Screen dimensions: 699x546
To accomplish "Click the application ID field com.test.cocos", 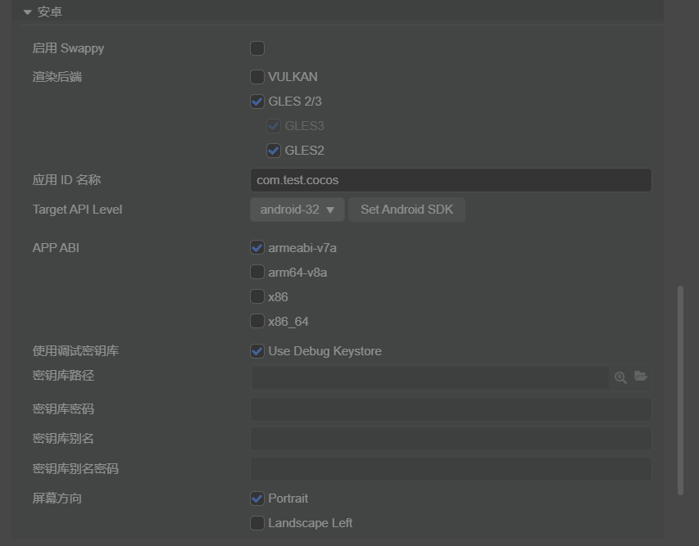I will coord(451,180).
